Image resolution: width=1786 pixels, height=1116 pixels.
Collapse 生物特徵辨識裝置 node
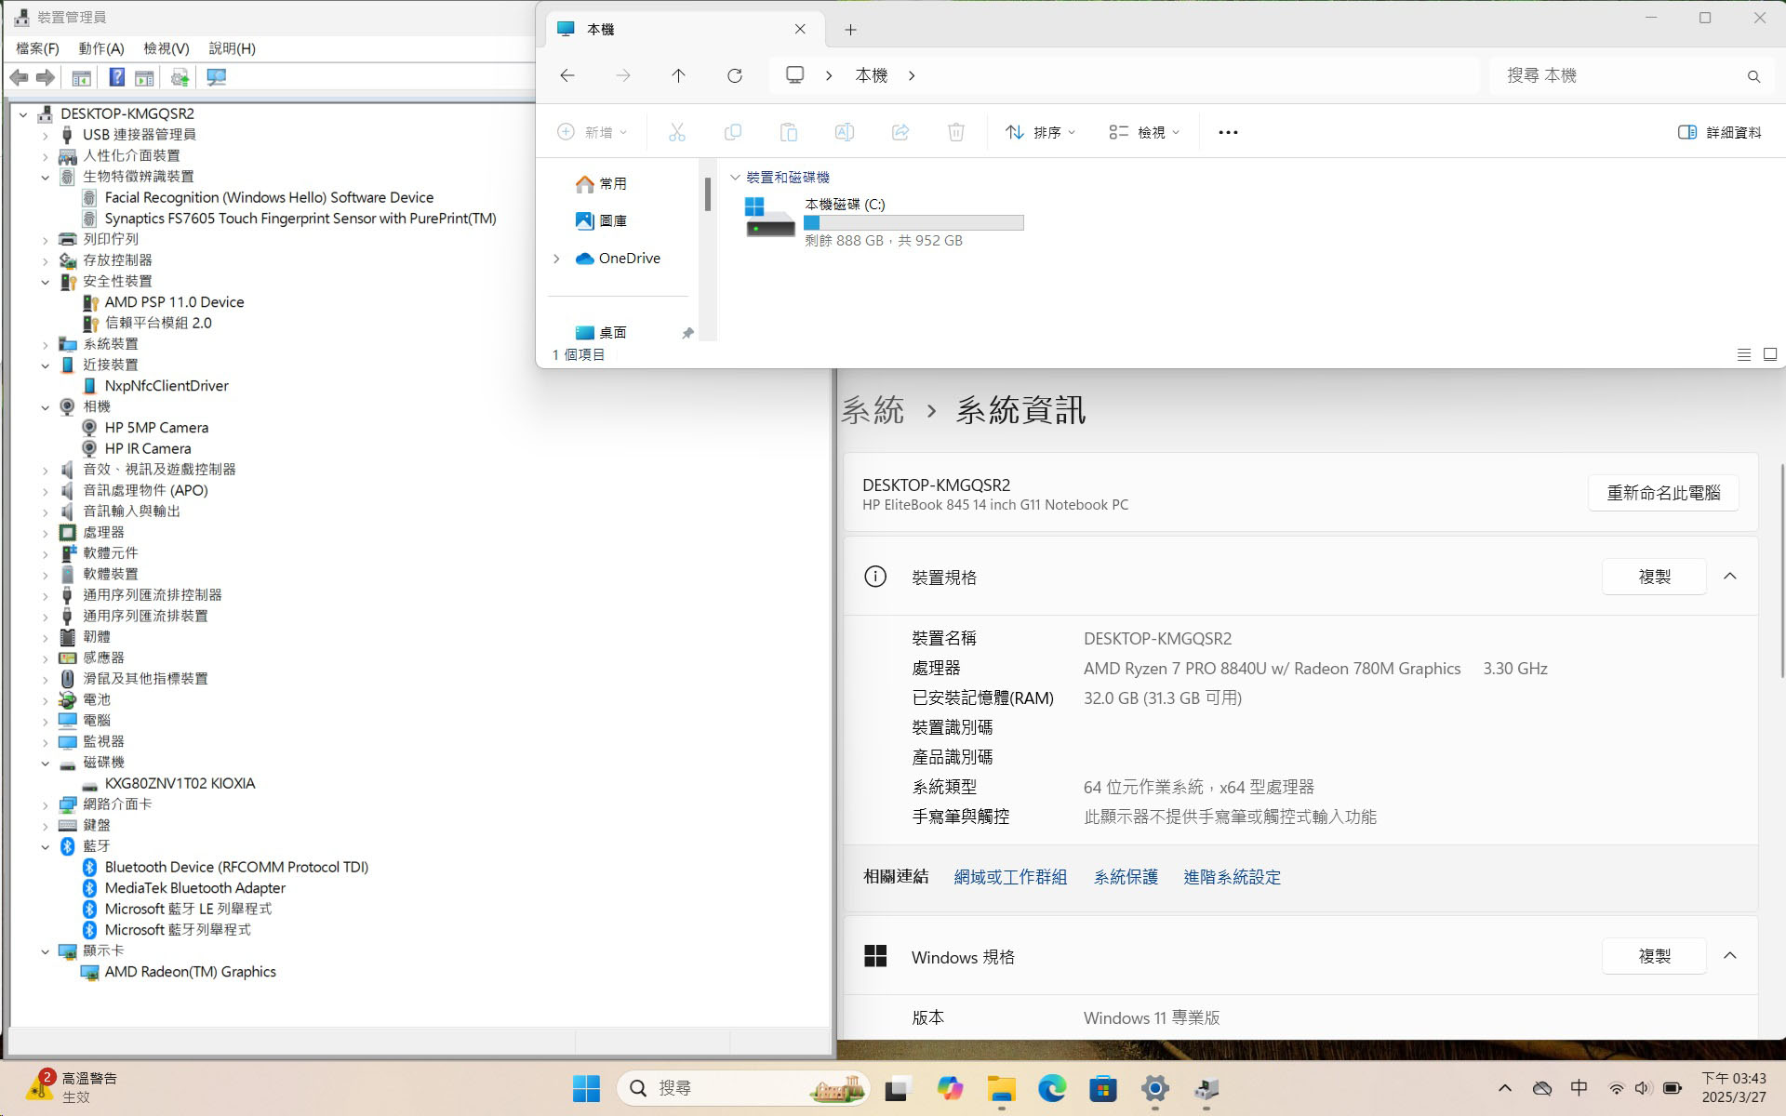45,177
